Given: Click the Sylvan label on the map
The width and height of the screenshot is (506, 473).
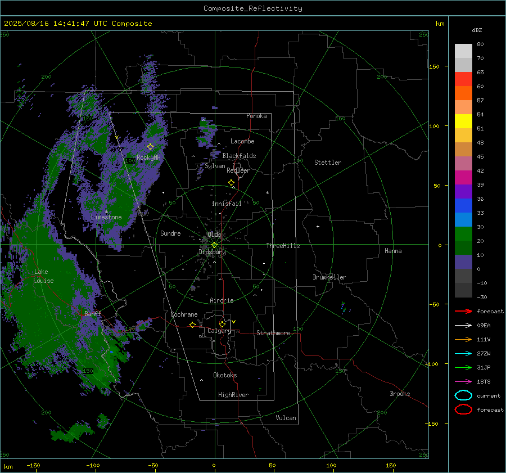Looking at the screenshot, I should (x=215, y=166).
